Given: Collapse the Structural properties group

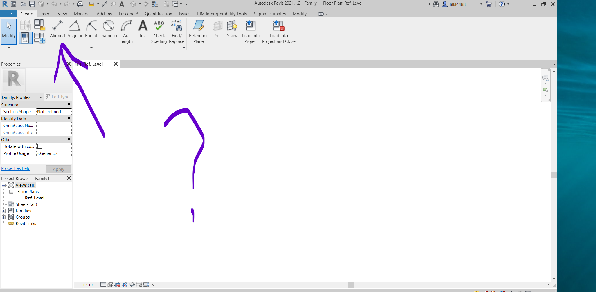Looking at the screenshot, I should pos(69,104).
